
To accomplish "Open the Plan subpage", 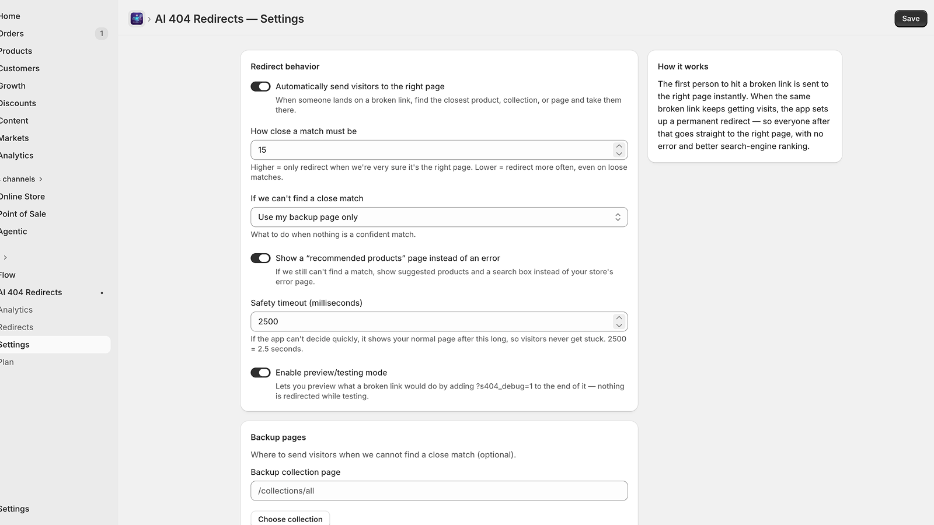I will tap(7, 362).
